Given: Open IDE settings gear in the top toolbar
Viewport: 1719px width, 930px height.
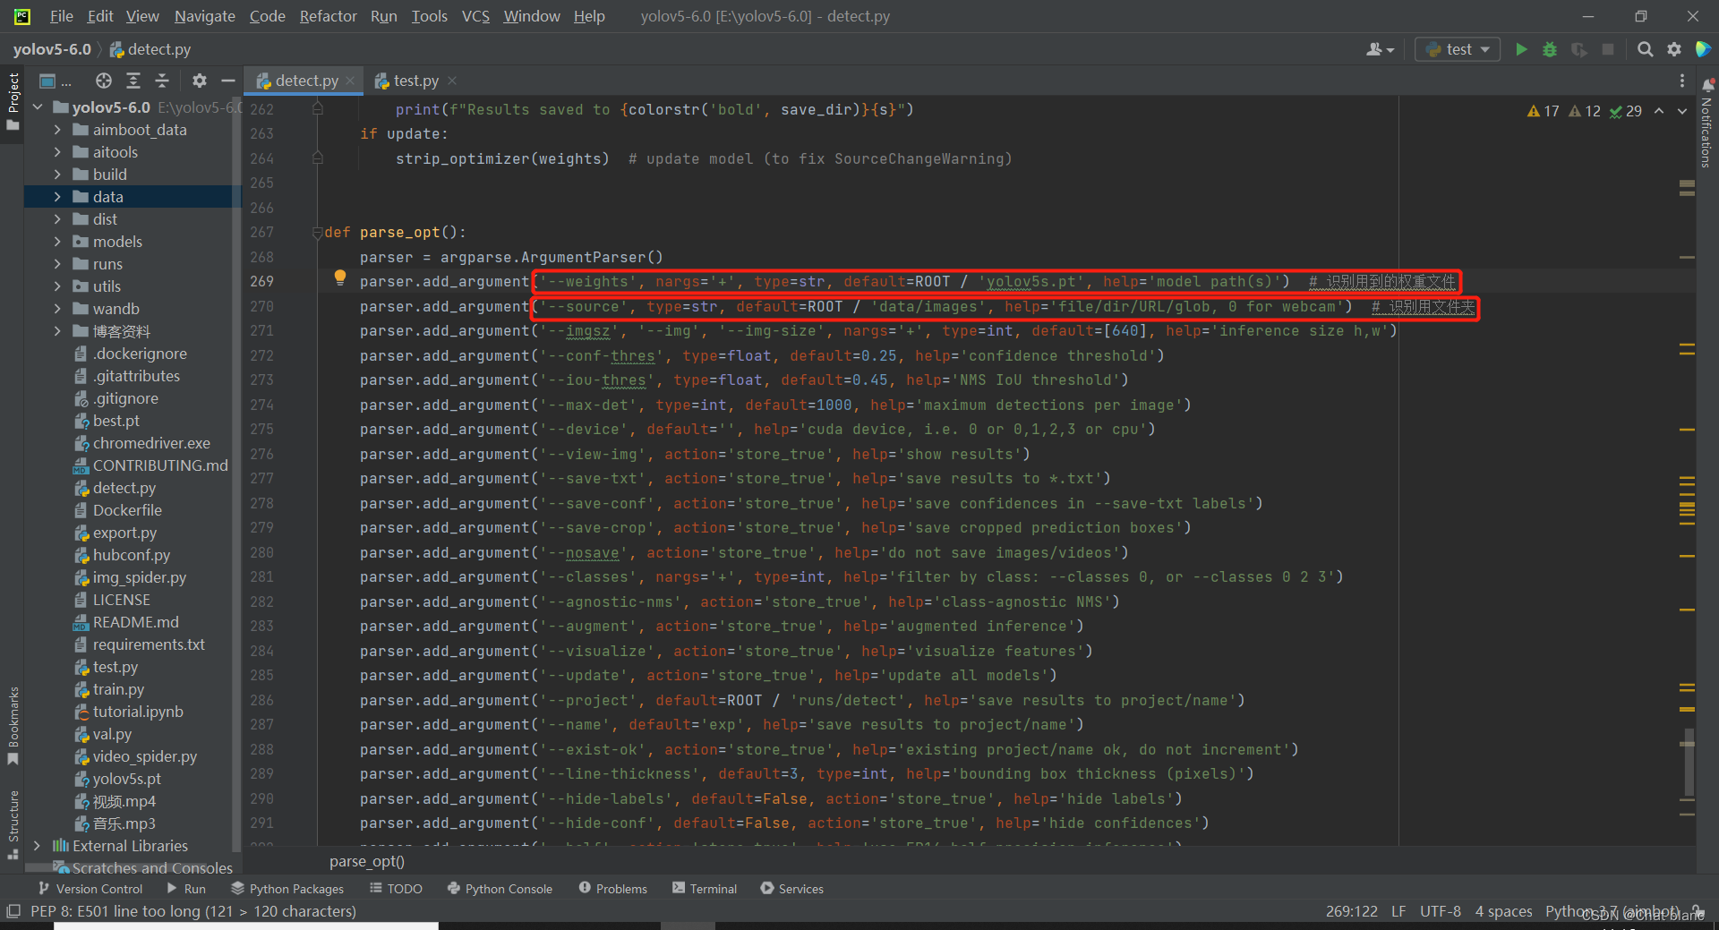Looking at the screenshot, I should tap(1673, 49).
